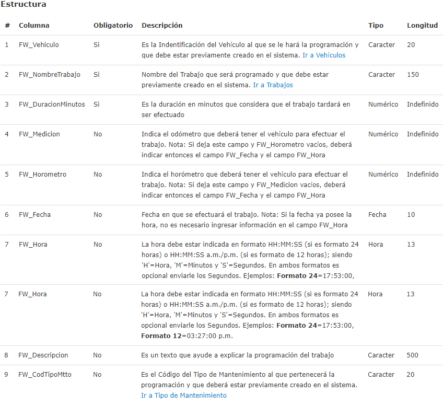Select the FW_Descripcion cell

(43, 355)
